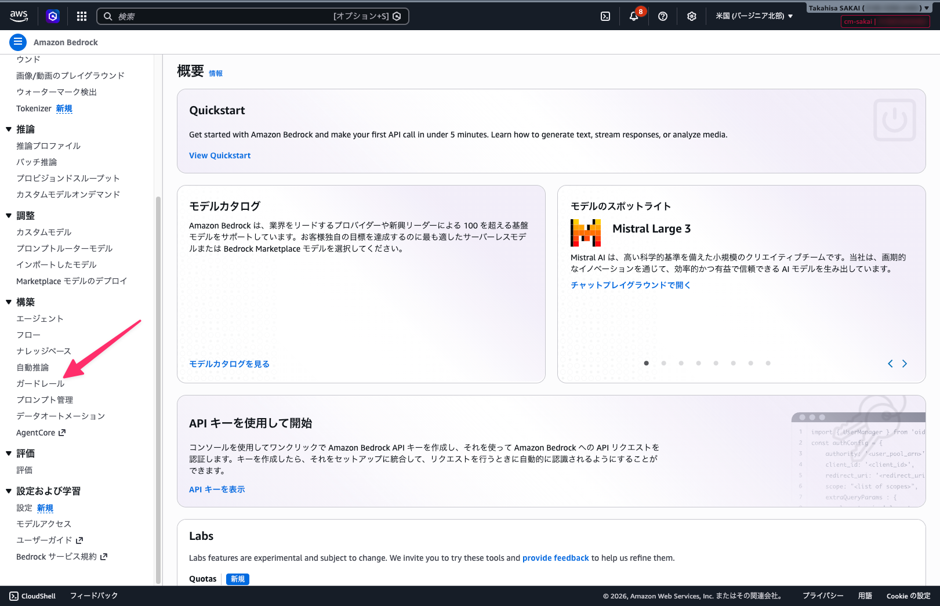This screenshot has width=940, height=606.
Task: Open the help question mark icon
Action: pos(663,16)
